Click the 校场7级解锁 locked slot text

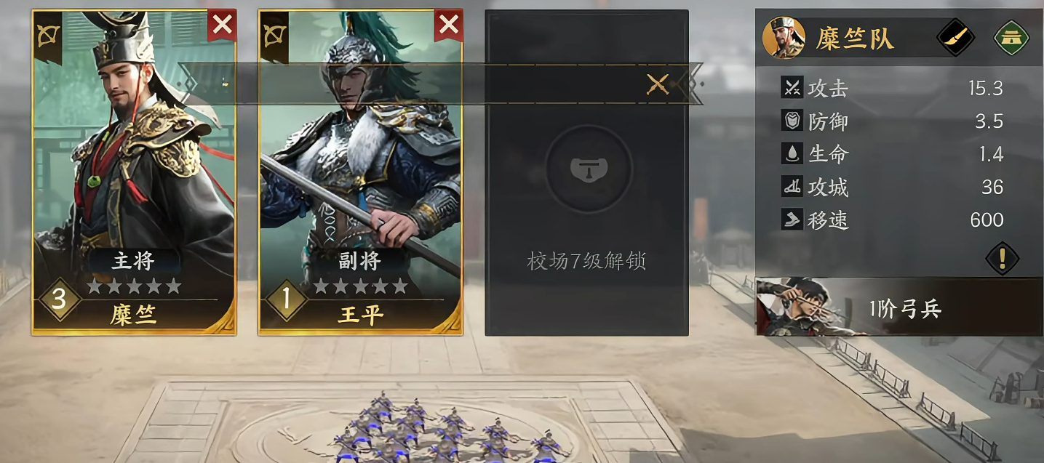tap(586, 261)
